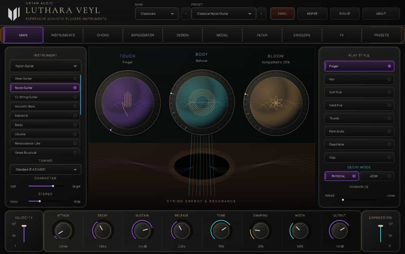This screenshot has height=254, width=405.
Task: Choose Dead Note play style
Action: 359,145
